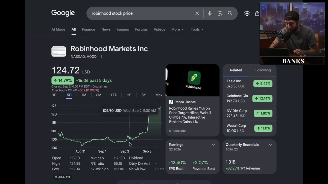The width and height of the screenshot is (328, 184).
Task: Switch to AI Mode tab
Action: point(58,29)
